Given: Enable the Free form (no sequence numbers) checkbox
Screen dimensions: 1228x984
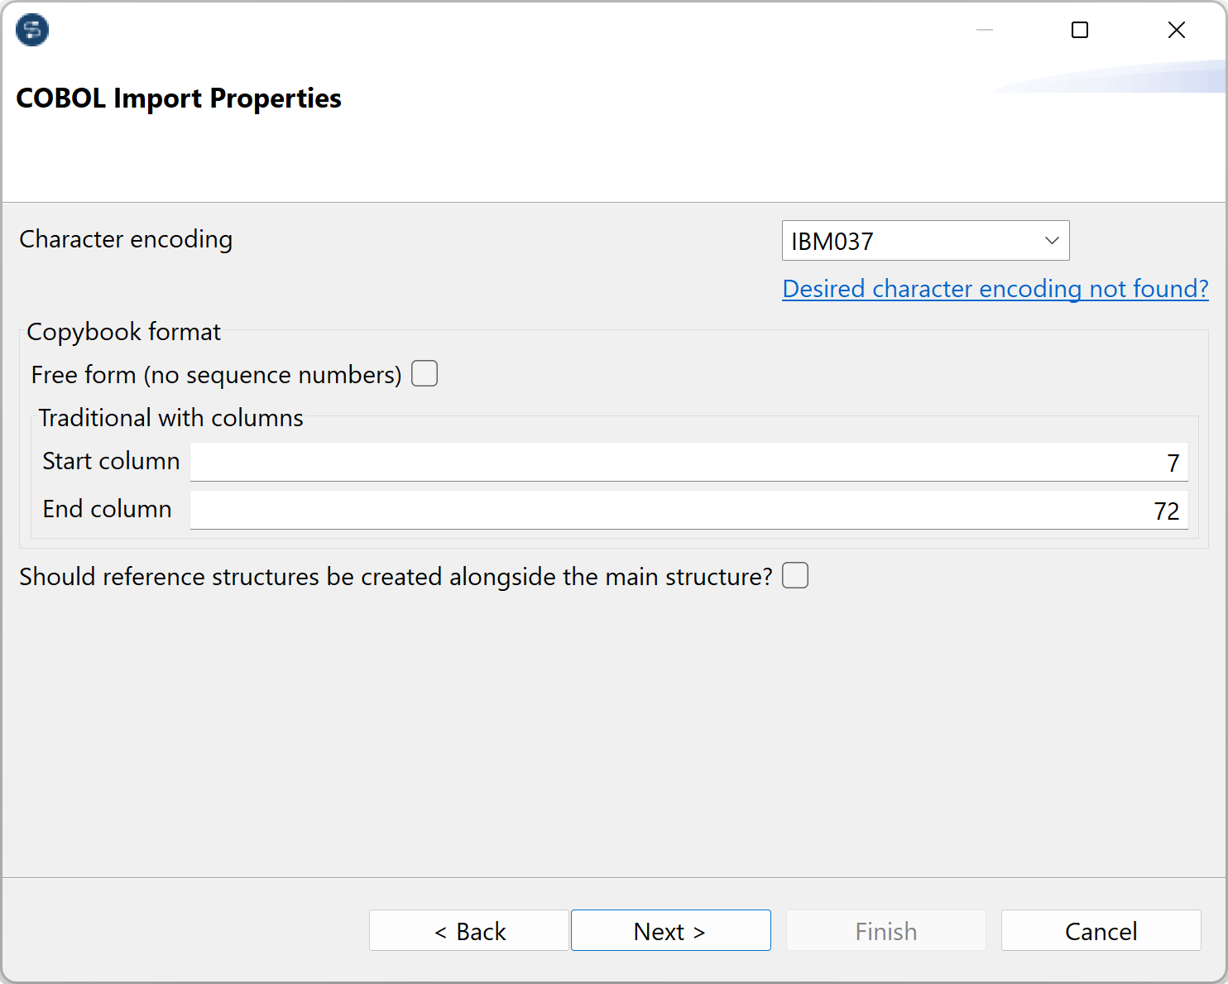Looking at the screenshot, I should (424, 373).
